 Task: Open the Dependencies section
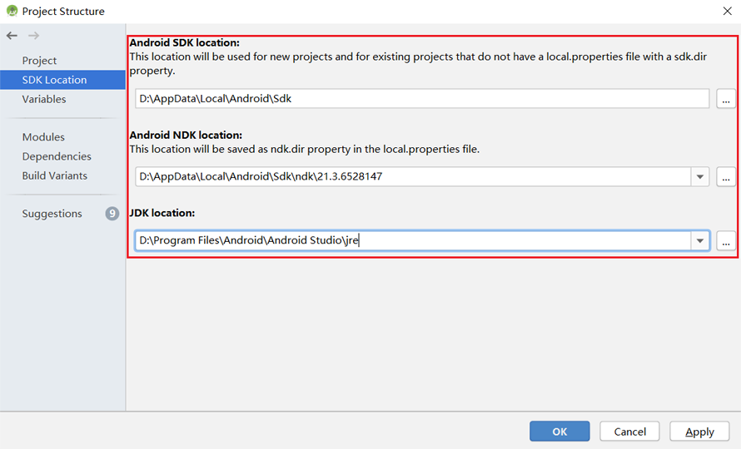tap(57, 156)
